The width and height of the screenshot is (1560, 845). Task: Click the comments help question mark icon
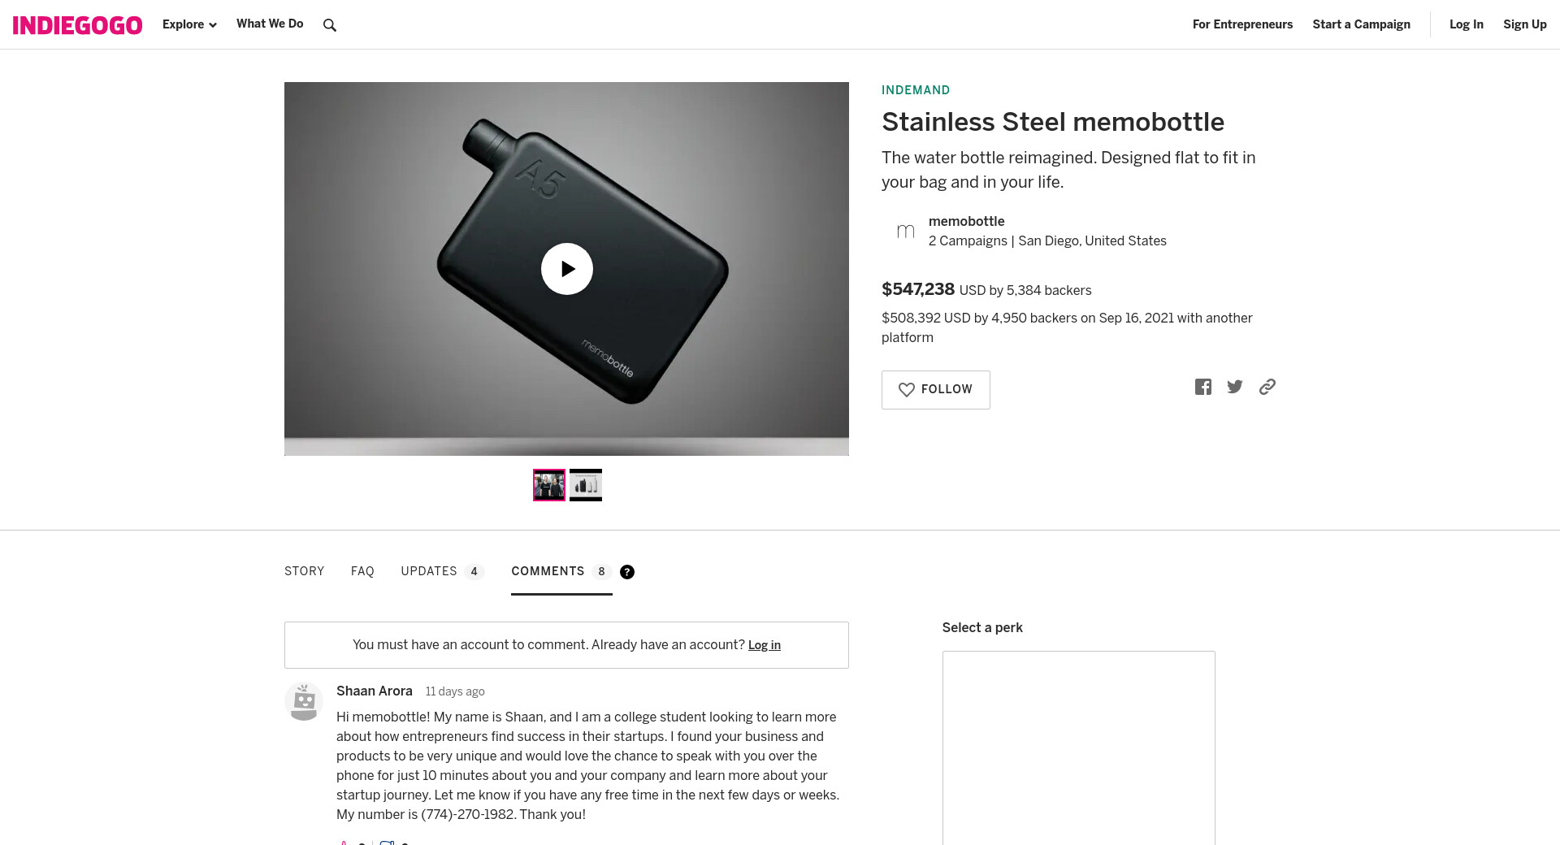tap(627, 572)
